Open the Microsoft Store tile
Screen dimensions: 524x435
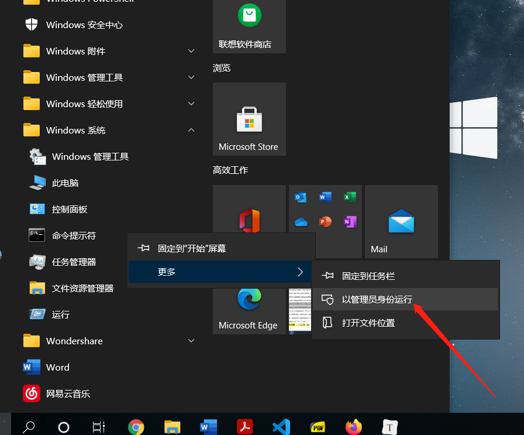click(249, 119)
